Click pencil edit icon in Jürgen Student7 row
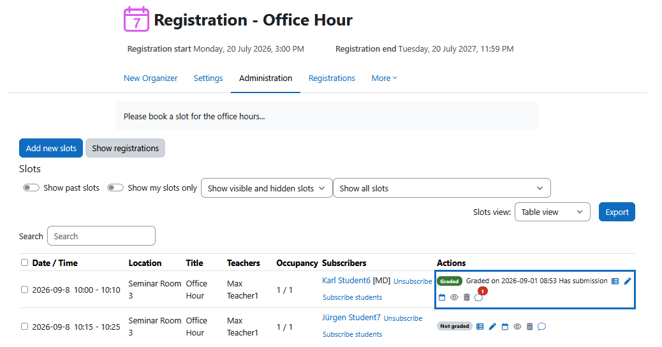Screen dimensions: 662x347 click(x=492, y=327)
